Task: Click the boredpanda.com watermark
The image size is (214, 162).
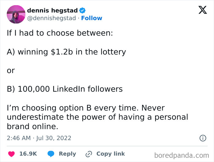Action: coord(182,155)
